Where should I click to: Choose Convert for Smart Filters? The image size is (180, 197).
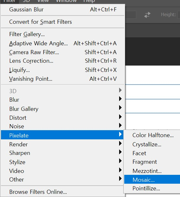(63, 22)
